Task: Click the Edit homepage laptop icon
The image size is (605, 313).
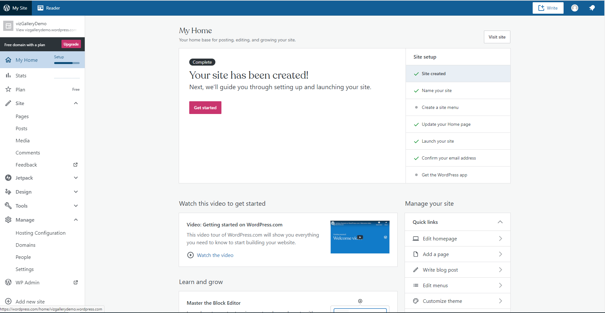Action: [x=416, y=238]
